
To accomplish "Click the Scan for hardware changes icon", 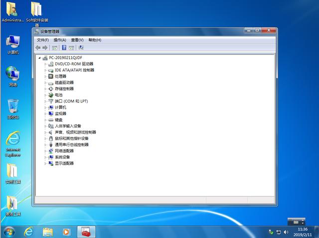I will pyautogui.click(x=81, y=47).
